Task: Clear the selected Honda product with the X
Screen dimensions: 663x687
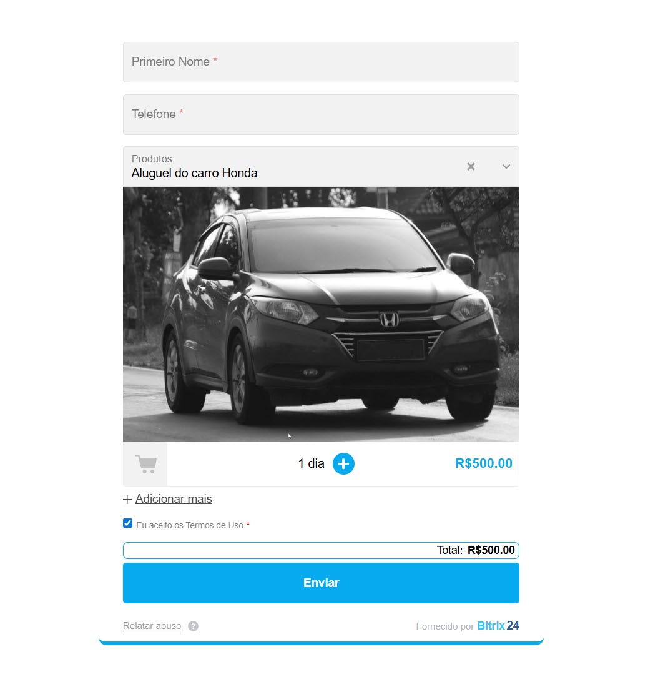Action: (471, 167)
